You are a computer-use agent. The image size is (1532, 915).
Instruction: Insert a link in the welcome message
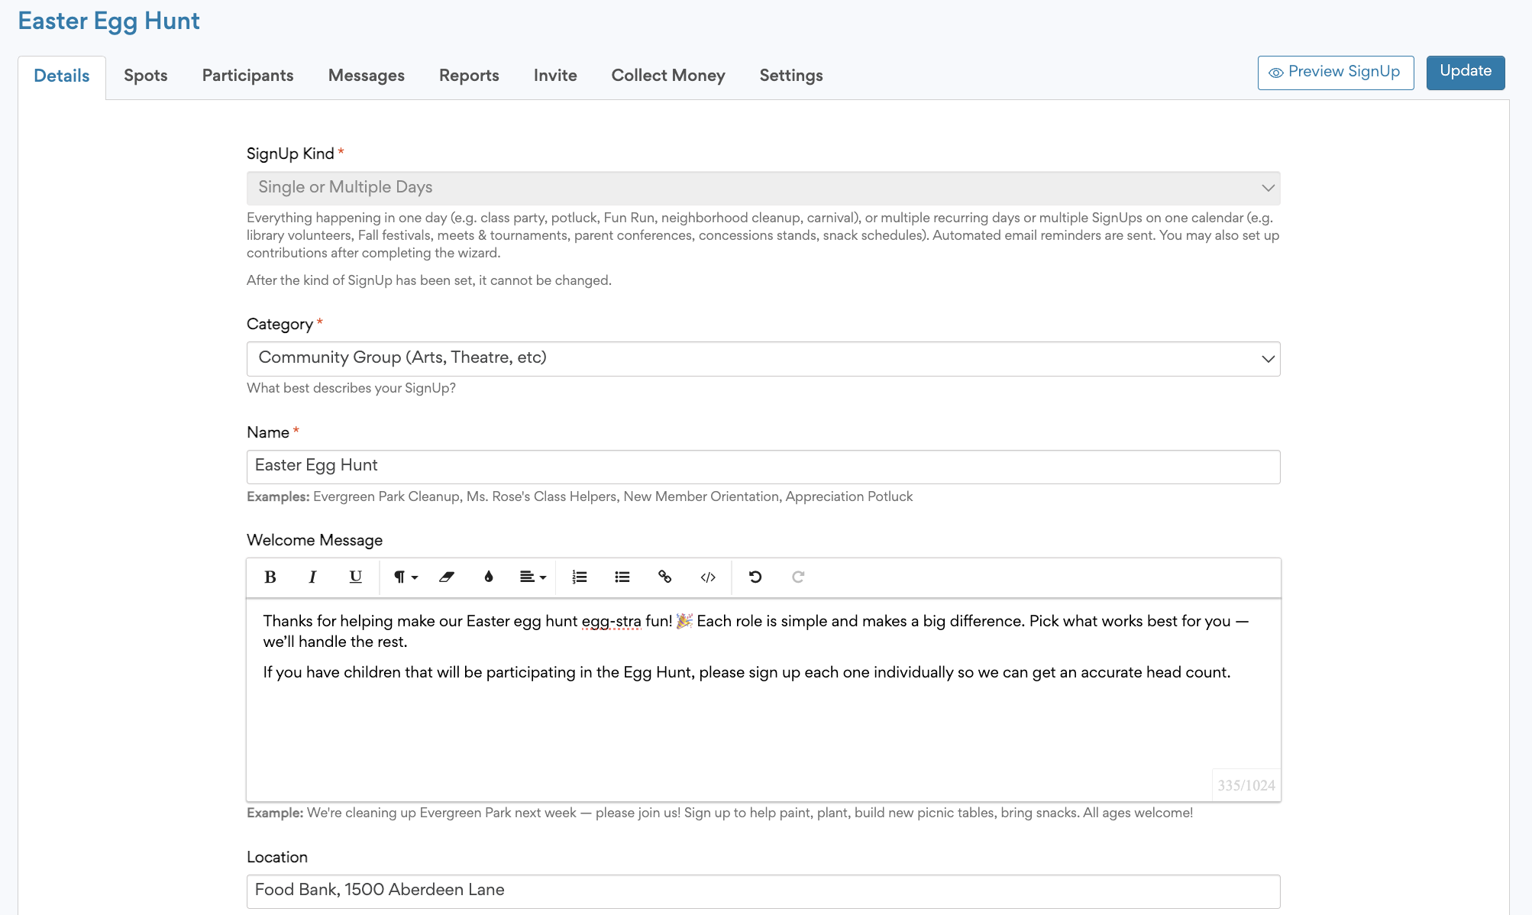tap(665, 577)
